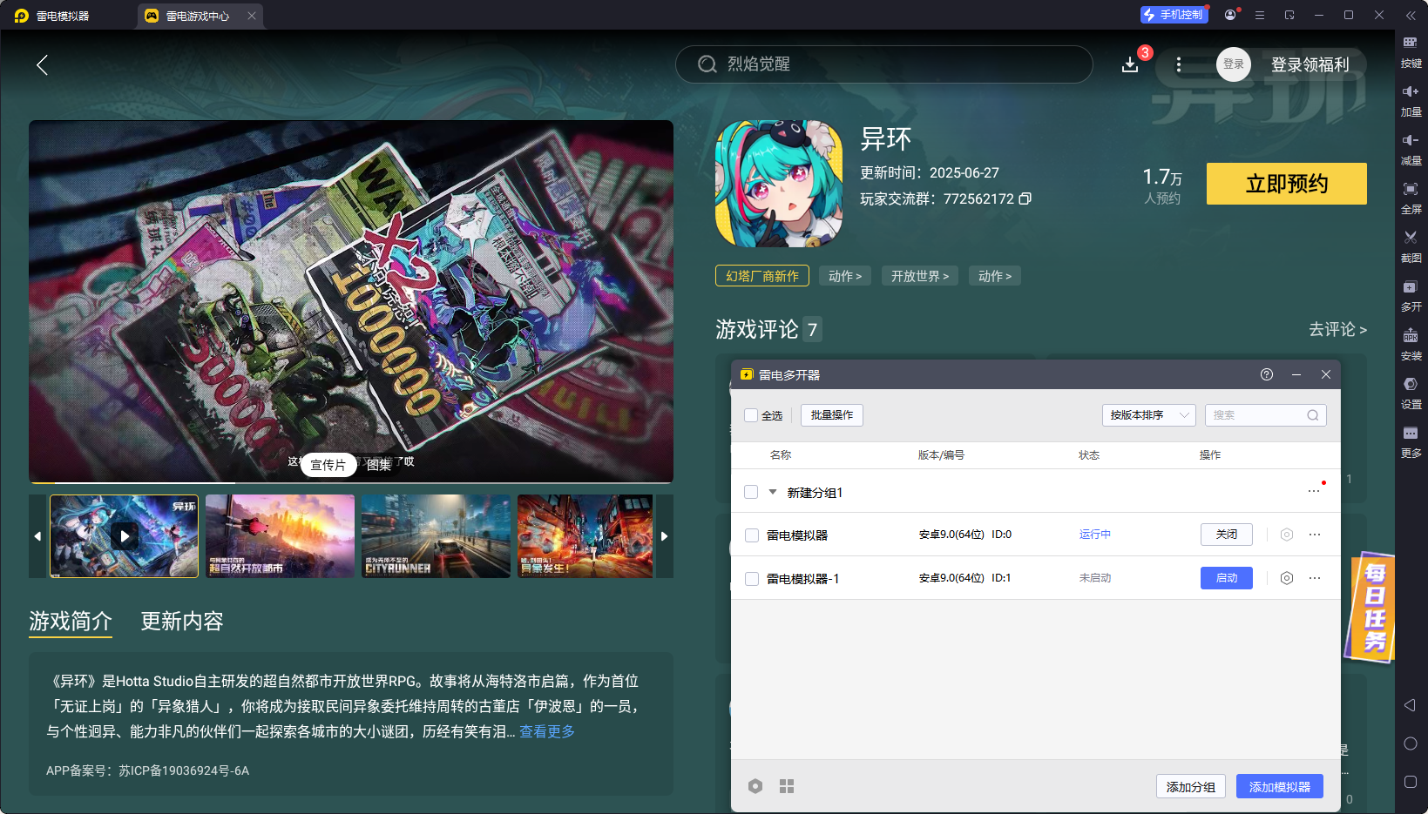Collapse the right sidebar with double chevron

tap(1411, 15)
